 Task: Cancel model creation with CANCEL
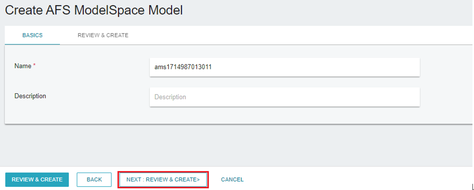(232, 180)
